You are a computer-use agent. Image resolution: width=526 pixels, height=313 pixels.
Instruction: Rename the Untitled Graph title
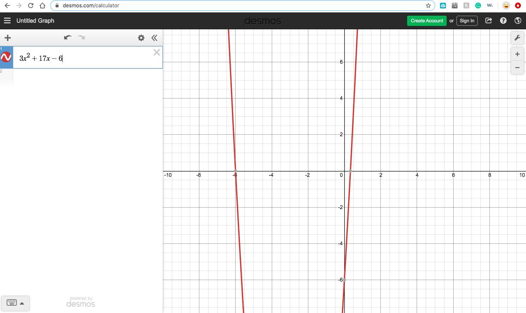pos(35,21)
